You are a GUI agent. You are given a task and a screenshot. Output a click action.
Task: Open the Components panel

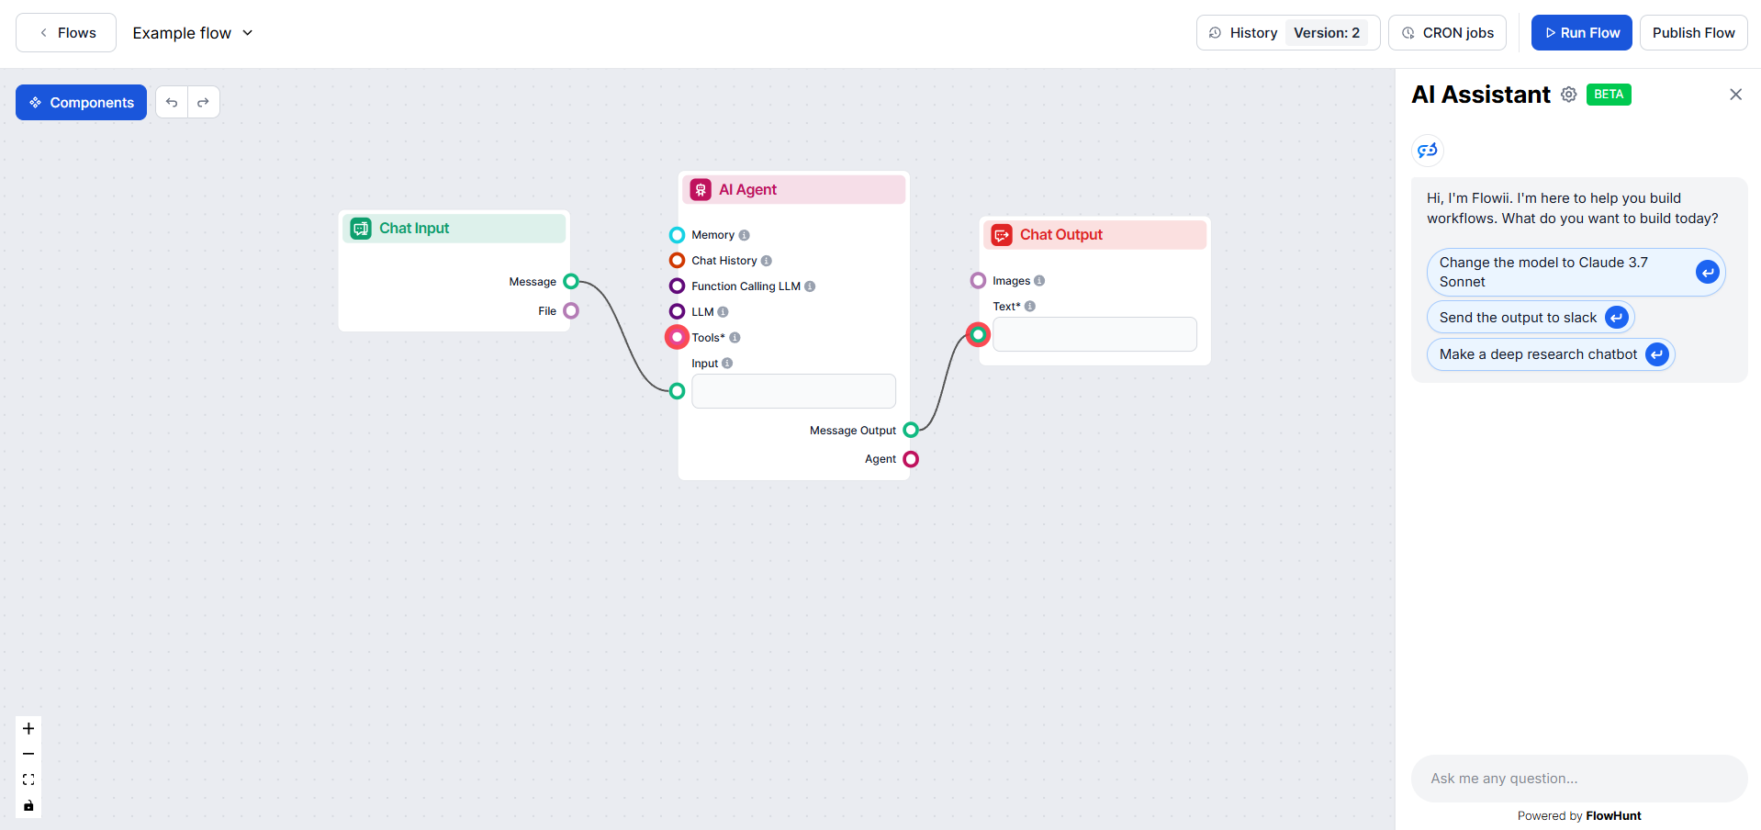(81, 102)
